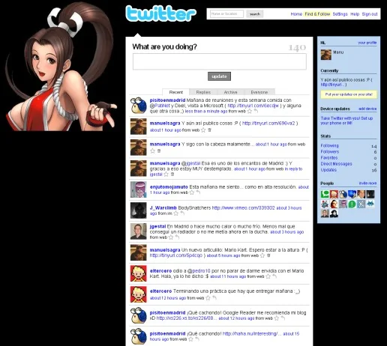
Task: Click the green phone avatar in People
Action: click(325, 194)
